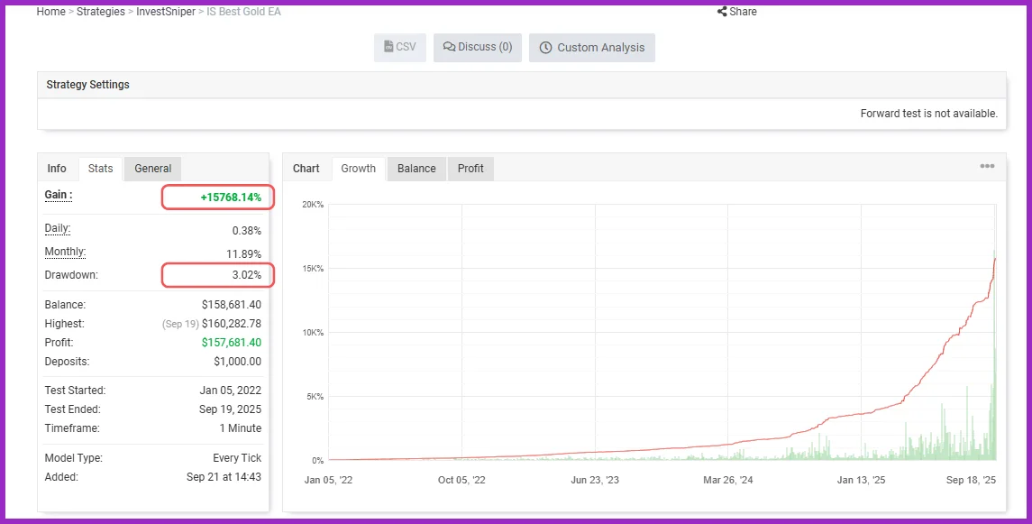Screen dimensions: 1032x524
Task: Open the chart three-dot options menu
Action: (x=987, y=167)
